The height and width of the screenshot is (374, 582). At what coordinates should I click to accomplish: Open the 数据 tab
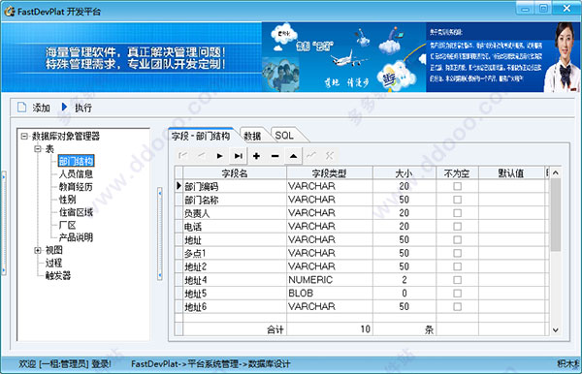pos(252,136)
